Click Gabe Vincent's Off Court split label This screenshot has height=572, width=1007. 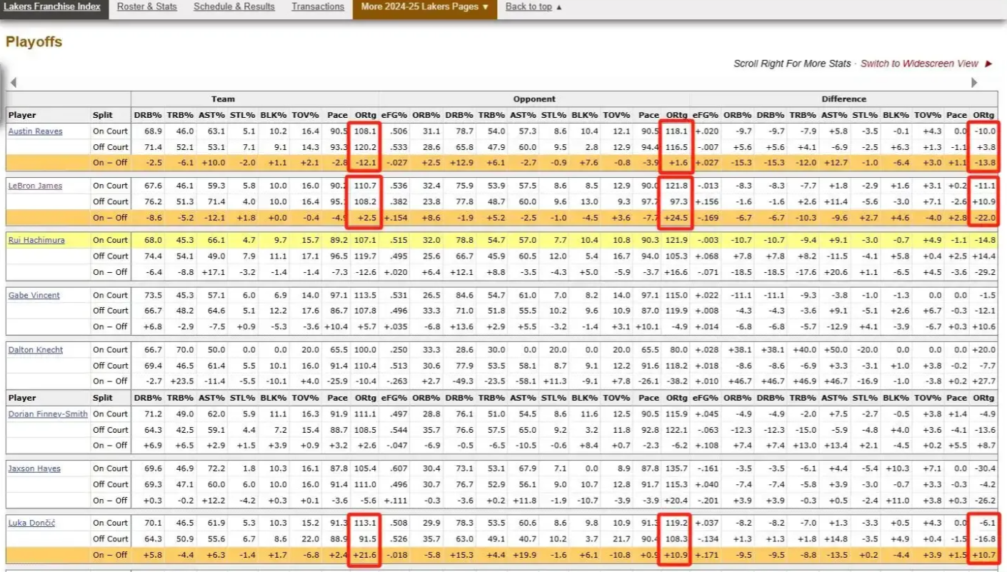(111, 311)
